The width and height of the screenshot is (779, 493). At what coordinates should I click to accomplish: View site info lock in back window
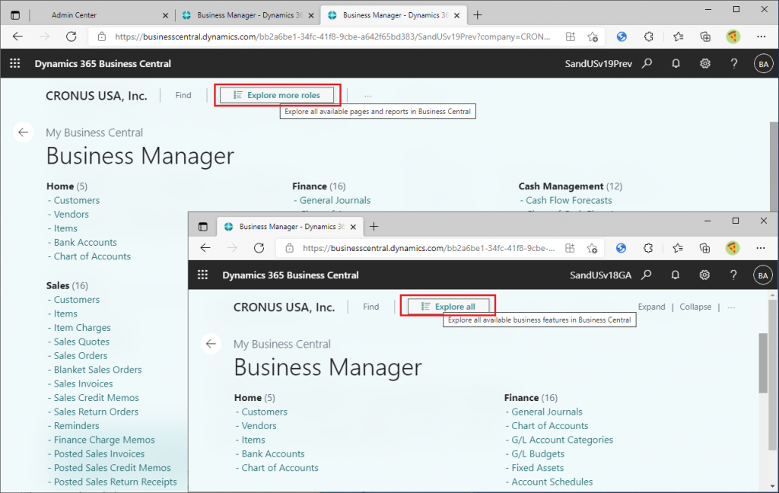click(x=102, y=37)
